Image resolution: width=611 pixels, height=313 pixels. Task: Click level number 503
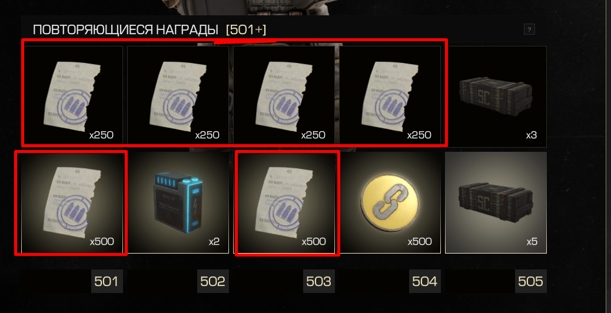pos(319,281)
